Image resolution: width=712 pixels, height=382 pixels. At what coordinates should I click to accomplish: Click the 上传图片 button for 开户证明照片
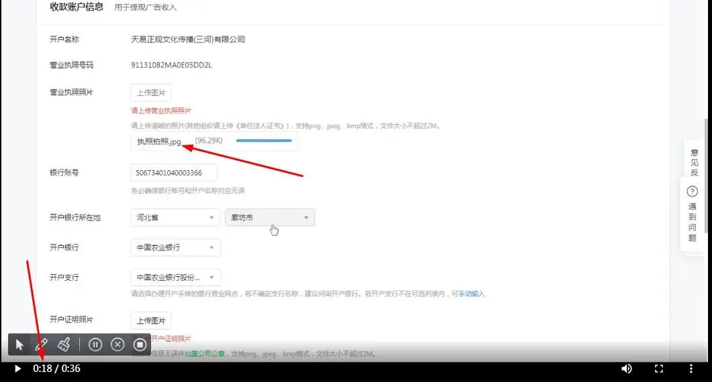151,321
